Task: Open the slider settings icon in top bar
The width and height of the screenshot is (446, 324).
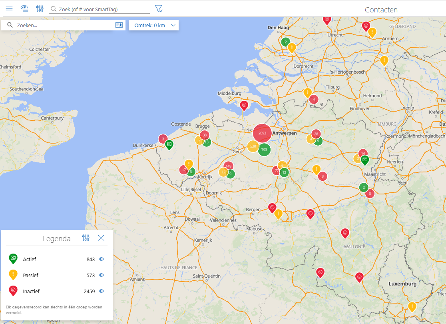Action: [x=40, y=8]
